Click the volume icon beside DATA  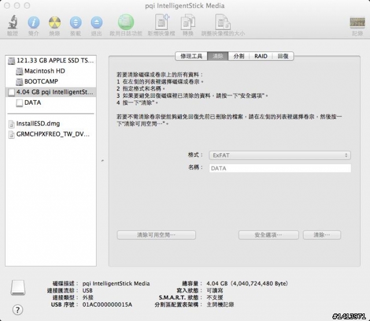click(19, 103)
